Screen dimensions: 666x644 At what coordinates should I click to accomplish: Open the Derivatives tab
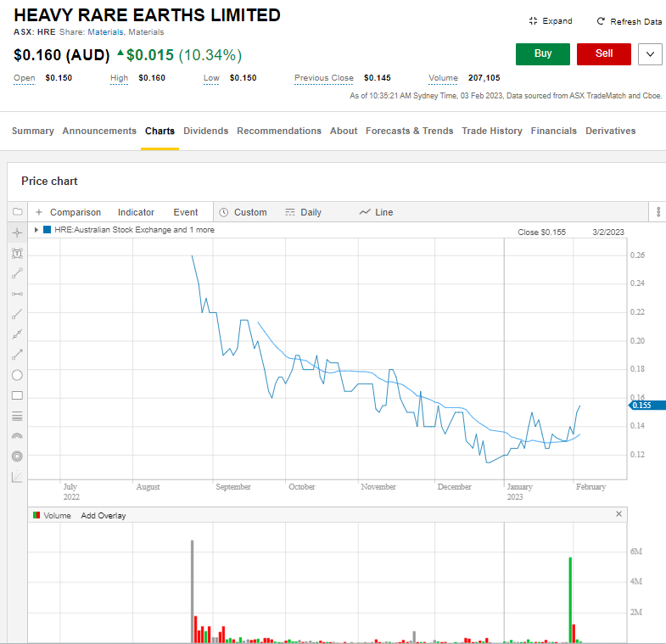point(610,131)
